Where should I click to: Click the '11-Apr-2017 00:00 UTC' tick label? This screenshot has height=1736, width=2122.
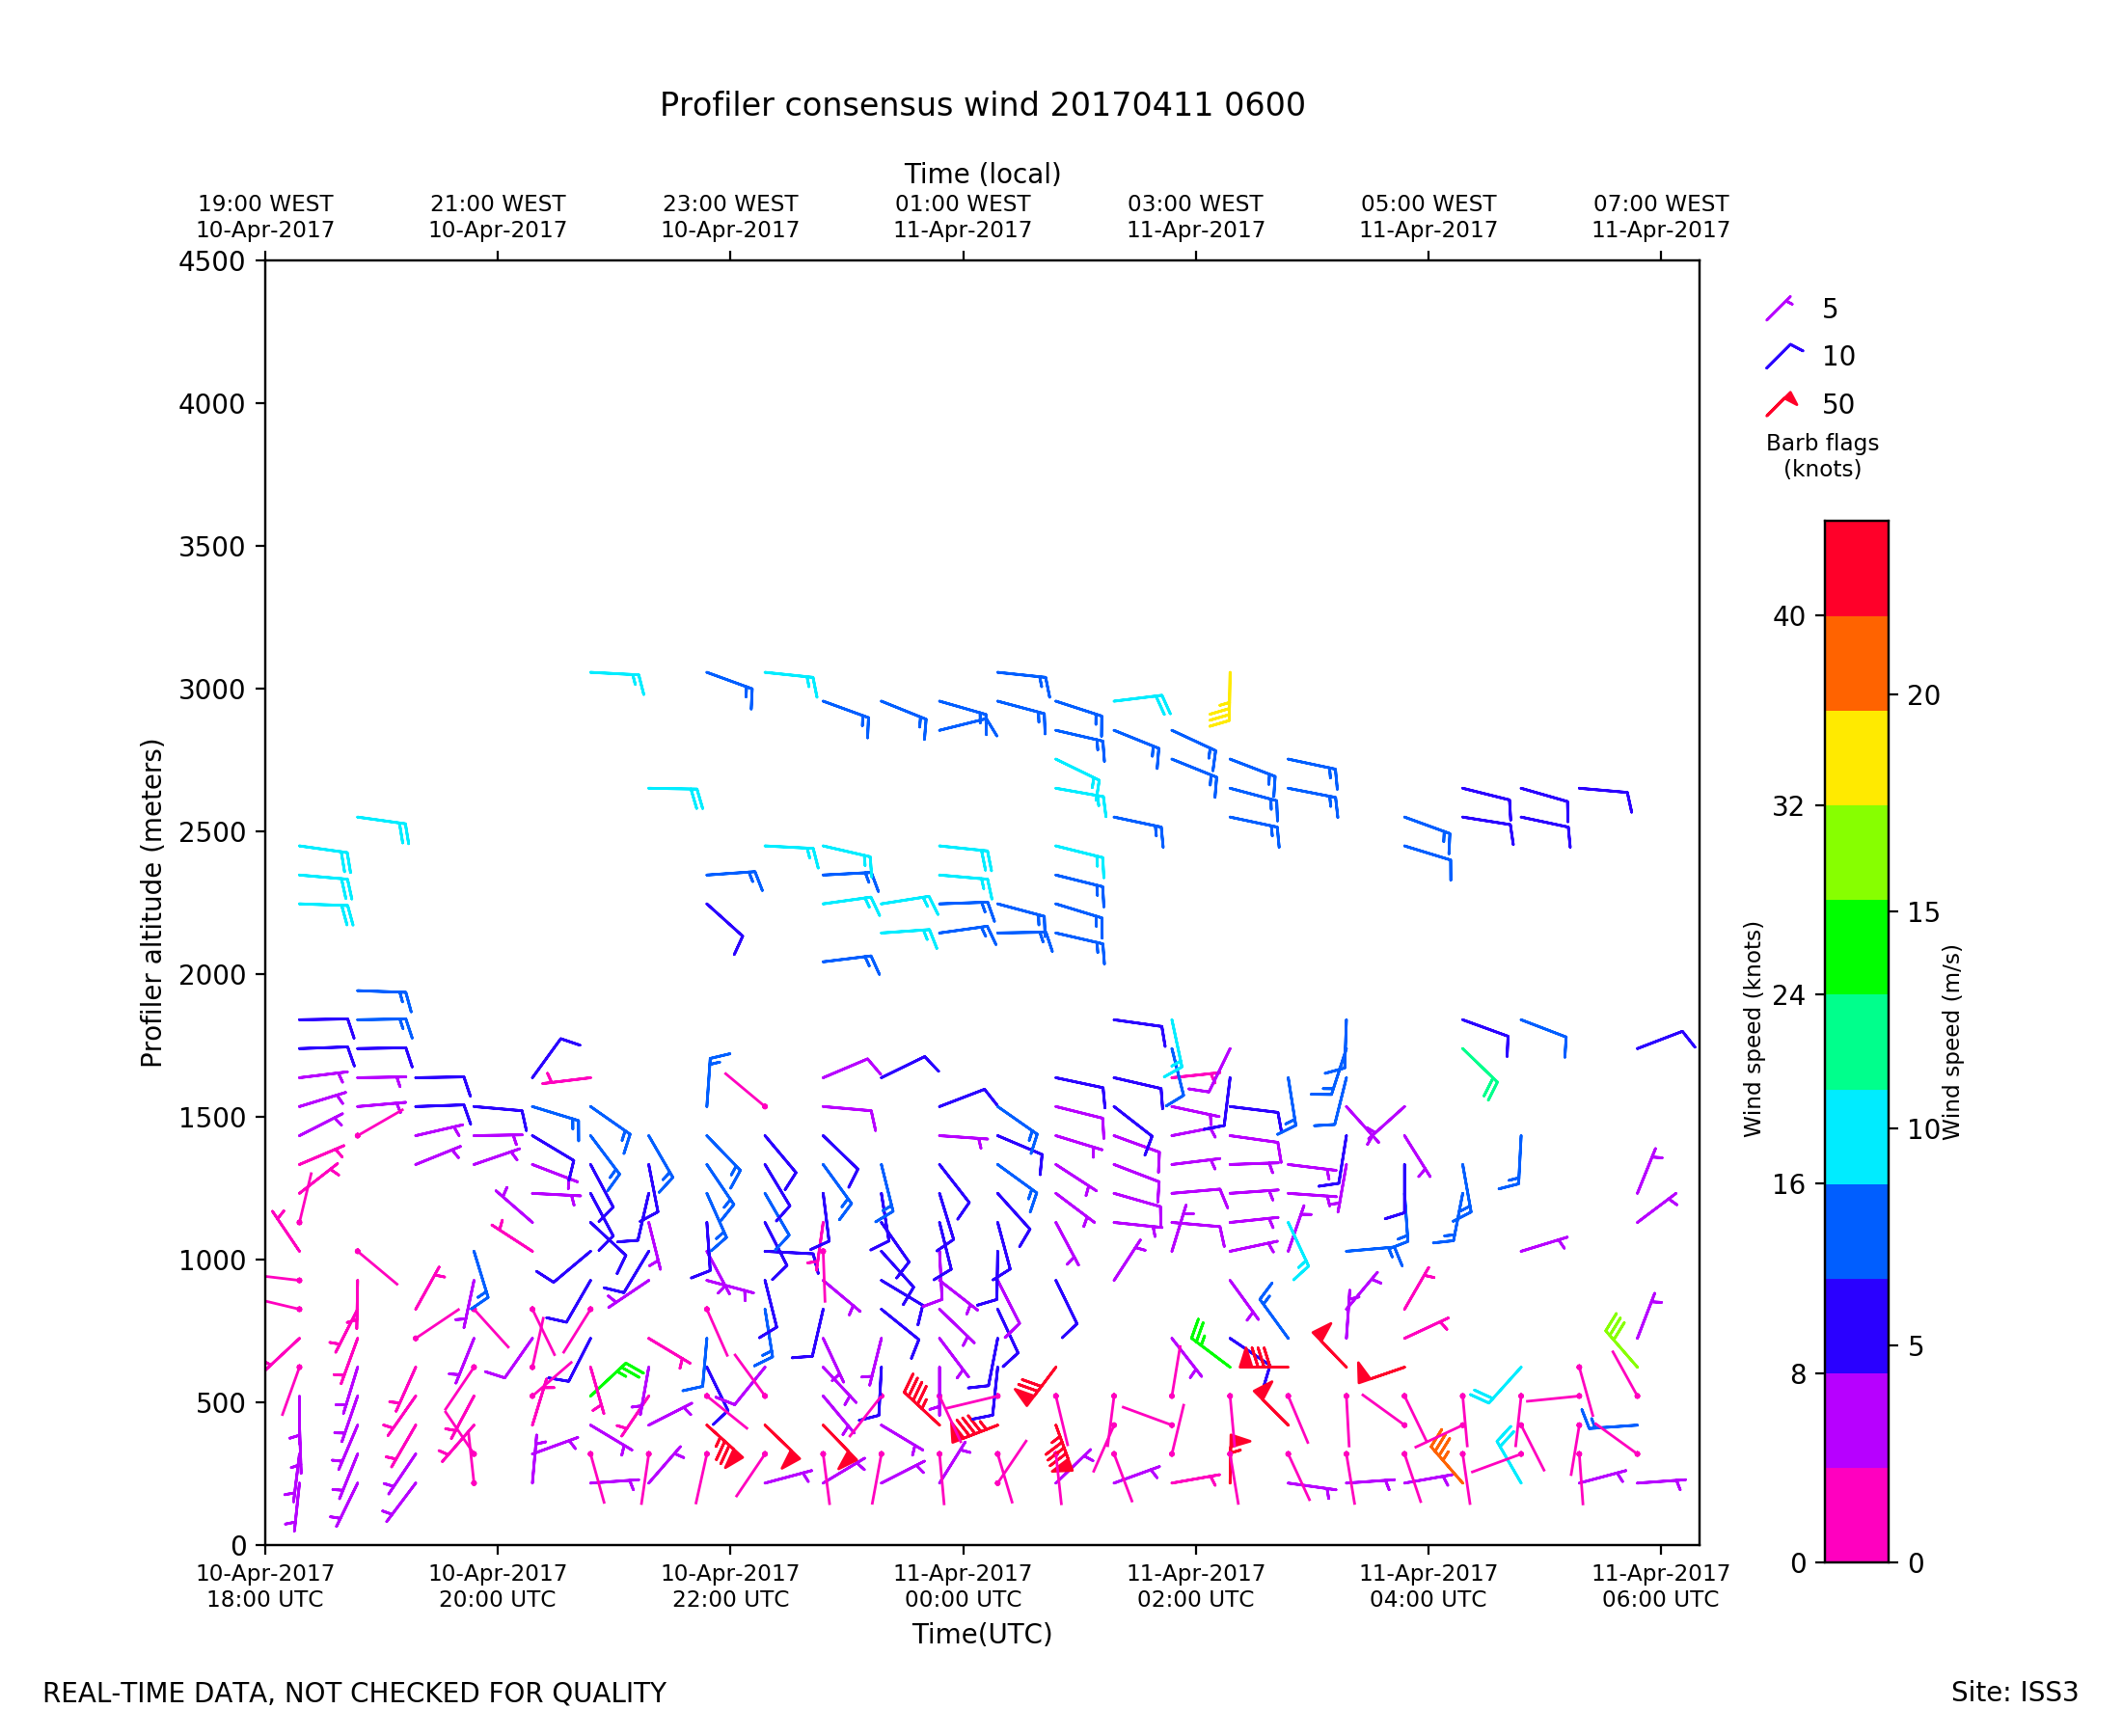tap(962, 1586)
